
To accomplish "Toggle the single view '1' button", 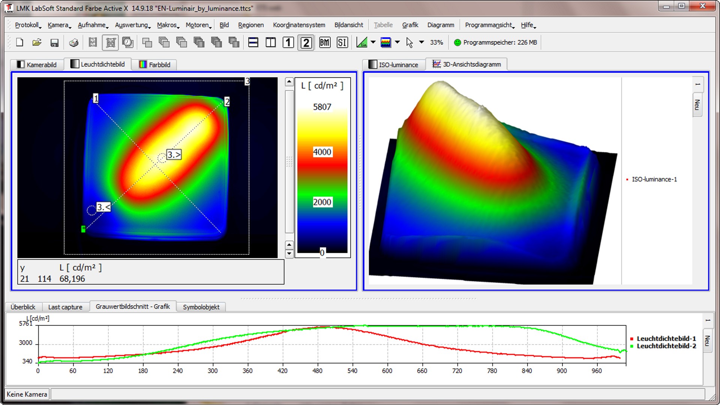I will pos(288,42).
